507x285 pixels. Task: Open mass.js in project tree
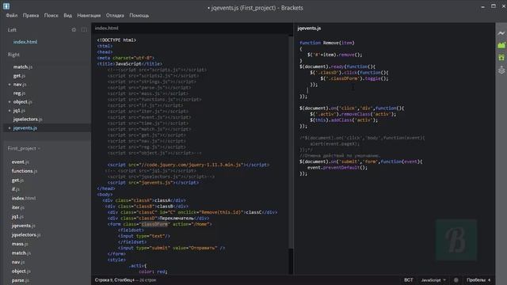(20, 244)
